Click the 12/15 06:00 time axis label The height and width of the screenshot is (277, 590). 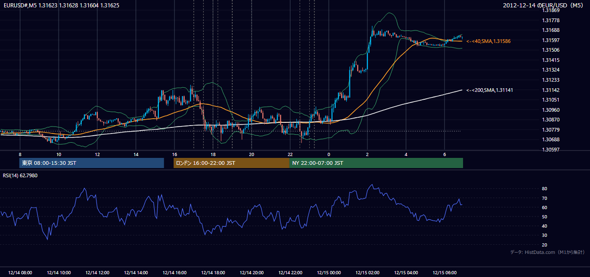pyautogui.click(x=445, y=273)
